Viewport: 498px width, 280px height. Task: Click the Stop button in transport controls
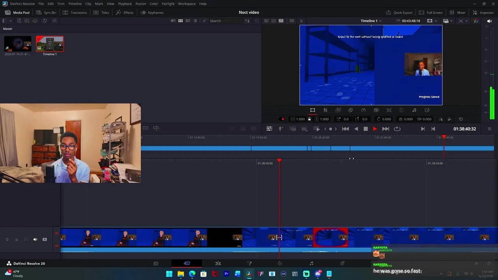366,129
